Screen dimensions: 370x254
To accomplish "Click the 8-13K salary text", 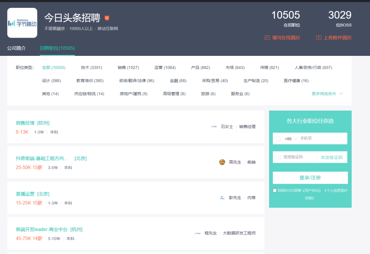I will click(22, 132).
